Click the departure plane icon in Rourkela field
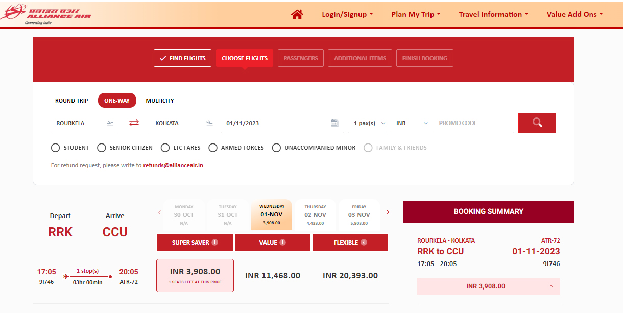623x313 pixels. pyautogui.click(x=111, y=123)
